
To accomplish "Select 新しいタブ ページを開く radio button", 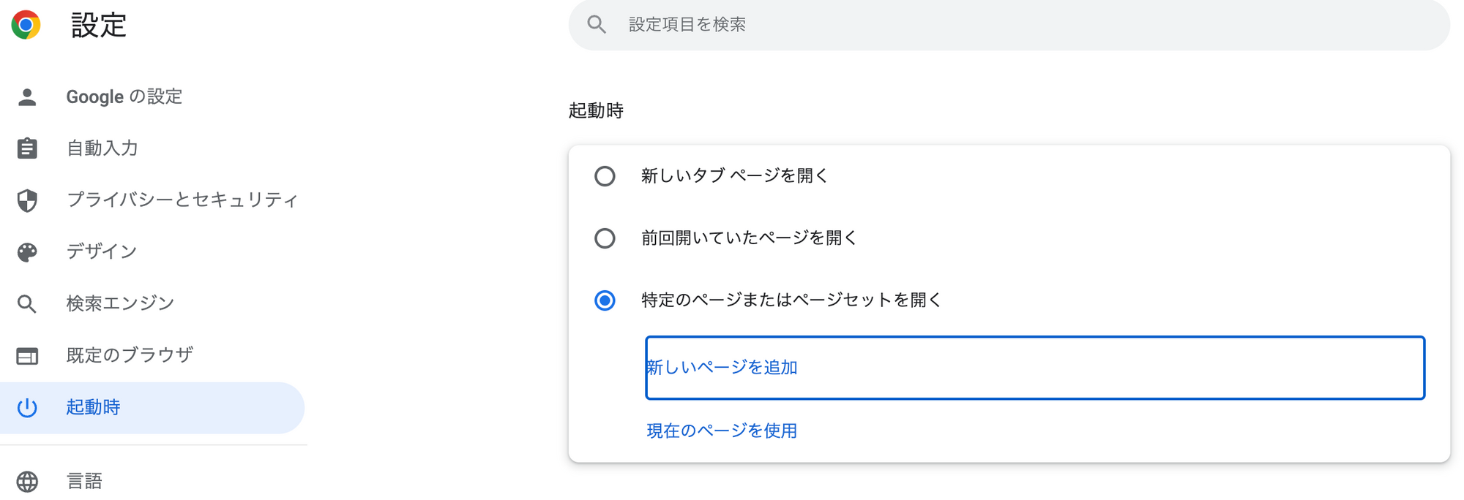I will (x=605, y=176).
